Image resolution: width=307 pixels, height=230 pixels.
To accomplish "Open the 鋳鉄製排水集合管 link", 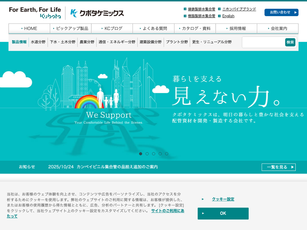I will tap(202, 9).
